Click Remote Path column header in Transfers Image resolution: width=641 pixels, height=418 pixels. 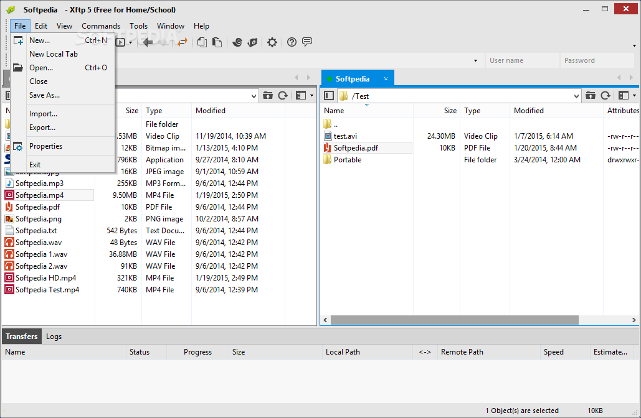coord(488,352)
